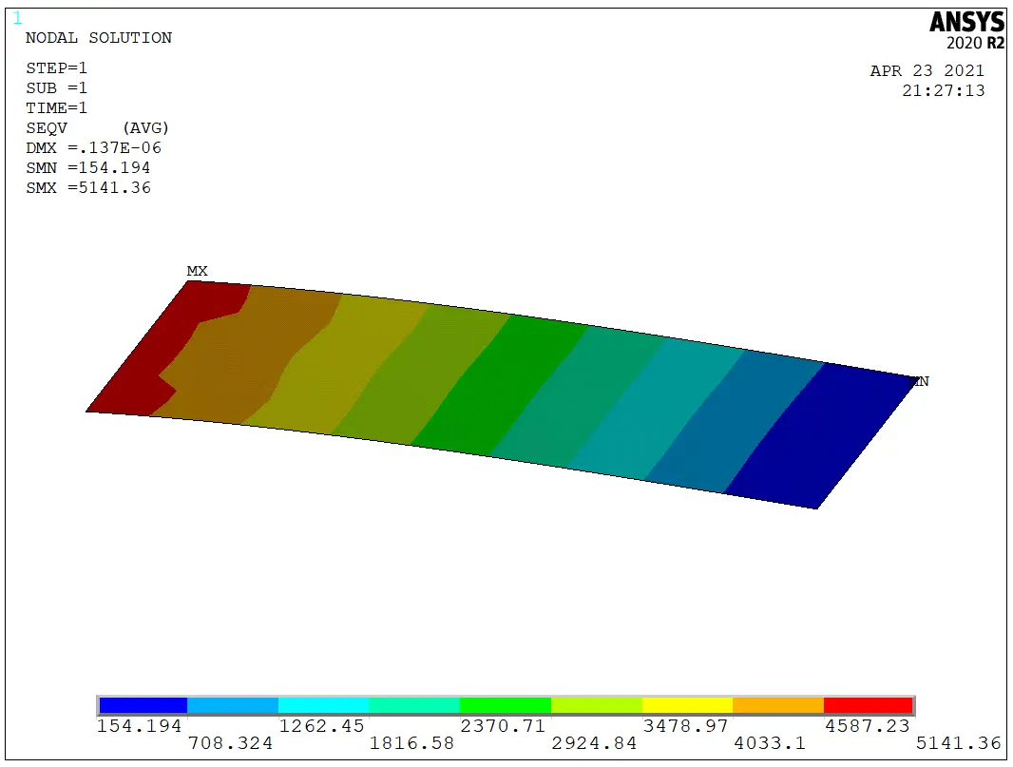1013x767 pixels.
Task: Click the SMX =5141.36 value
Action: click(x=87, y=188)
